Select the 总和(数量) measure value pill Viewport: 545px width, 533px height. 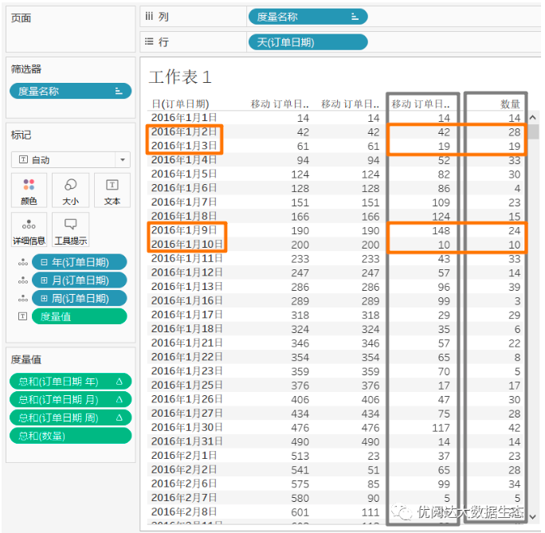point(70,435)
